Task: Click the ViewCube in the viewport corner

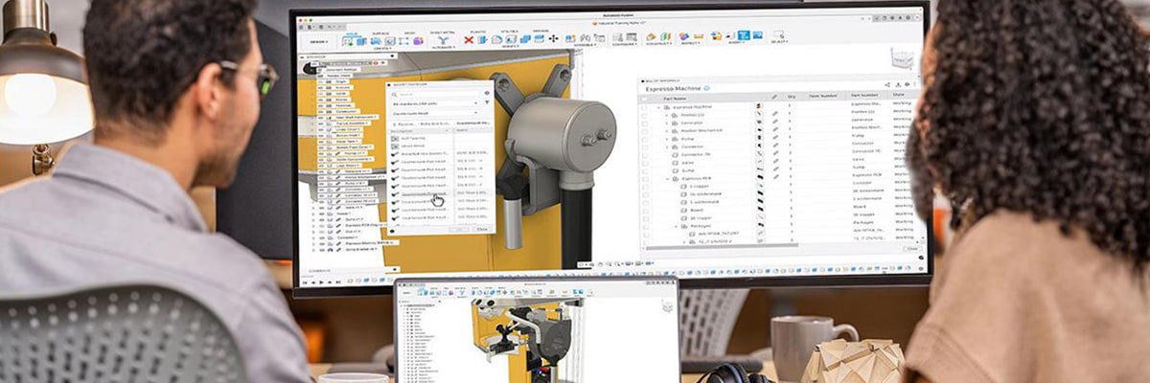Action: click(x=901, y=57)
